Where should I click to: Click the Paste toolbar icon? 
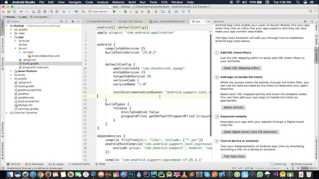(x=44, y=11)
